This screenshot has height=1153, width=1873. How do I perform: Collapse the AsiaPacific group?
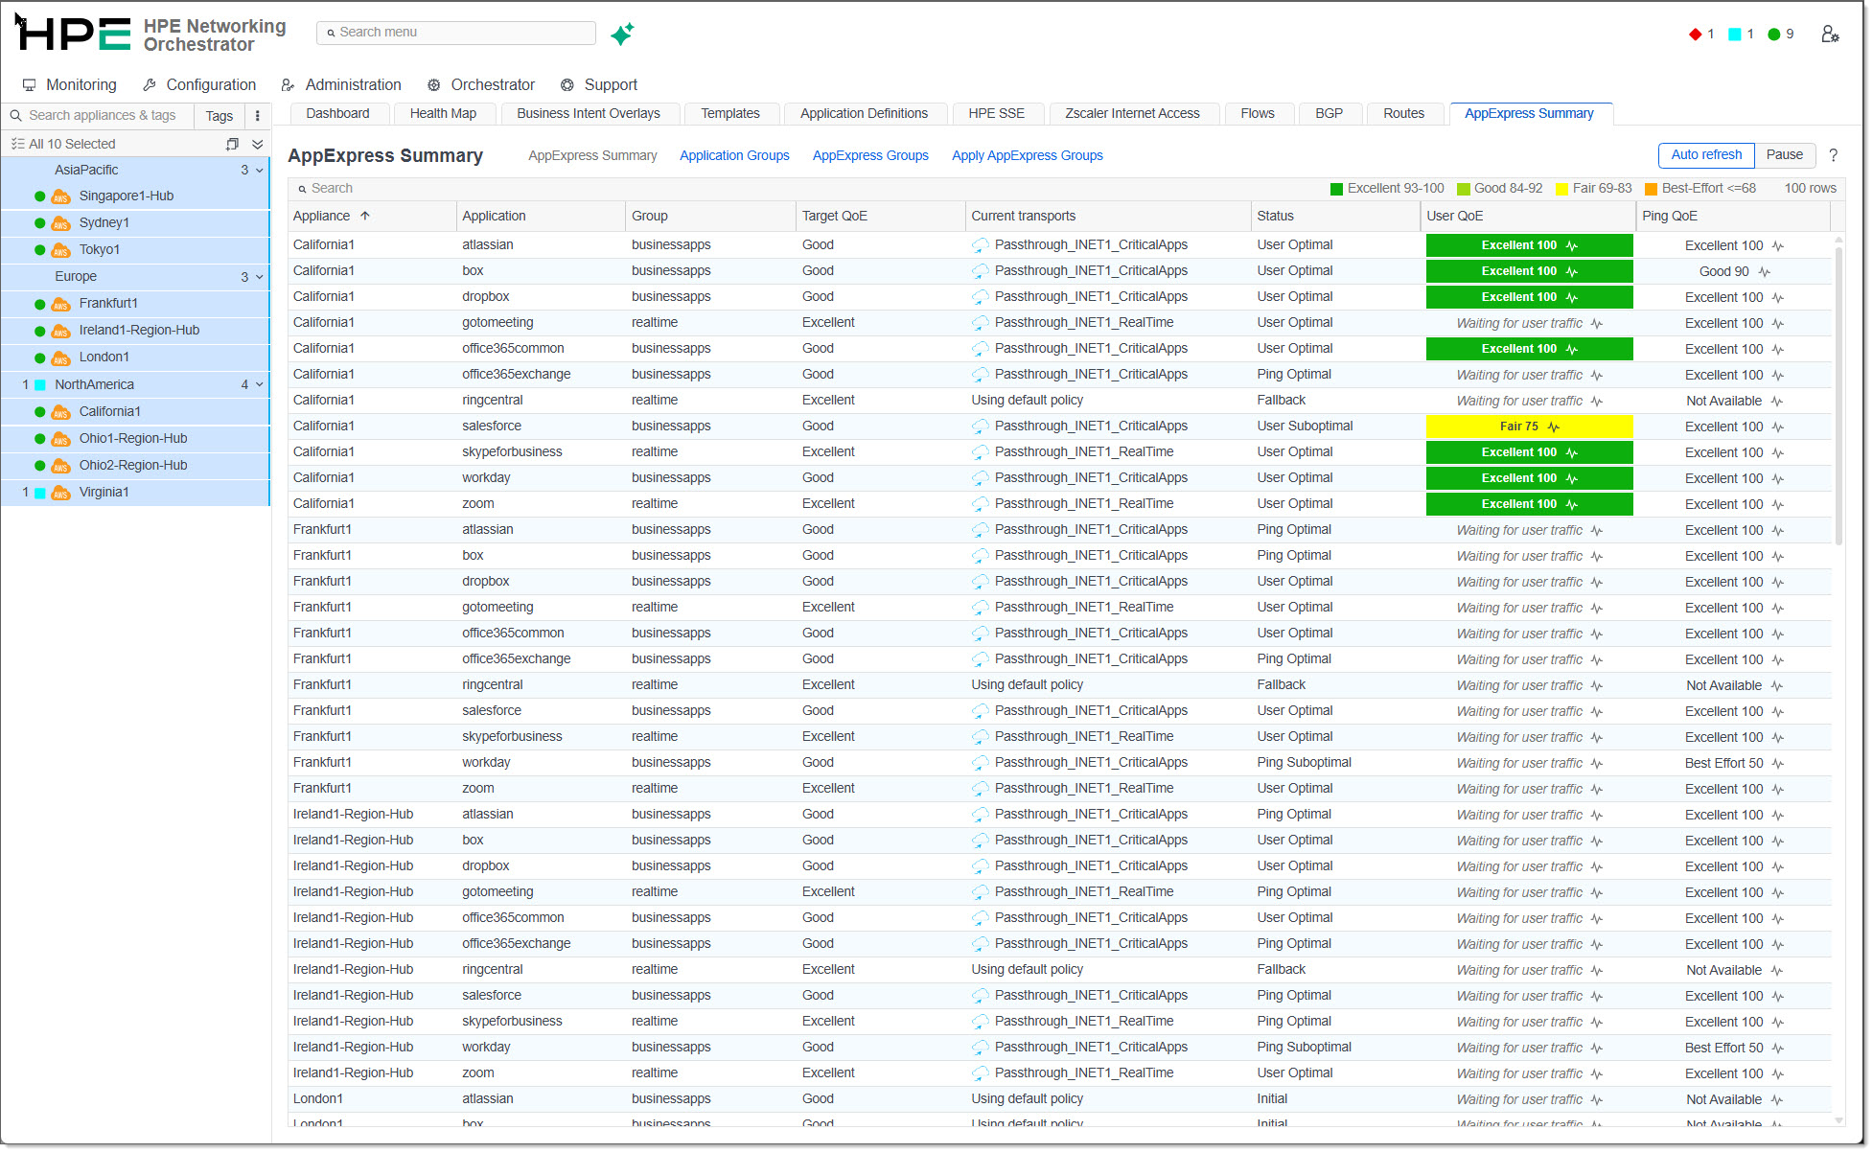pyautogui.click(x=259, y=170)
